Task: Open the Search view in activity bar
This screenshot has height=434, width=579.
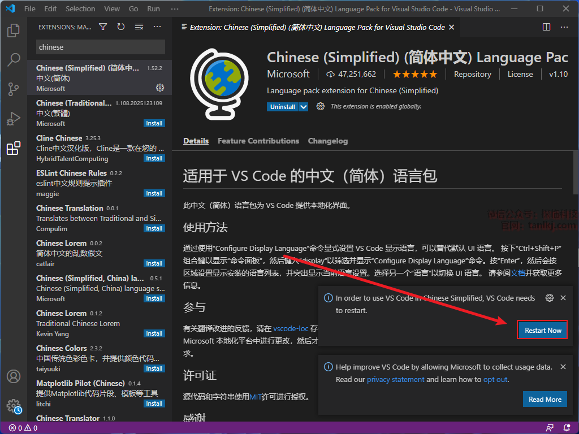Action: coord(14,60)
